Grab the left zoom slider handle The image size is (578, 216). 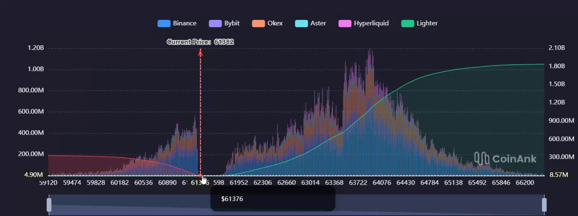49,204
